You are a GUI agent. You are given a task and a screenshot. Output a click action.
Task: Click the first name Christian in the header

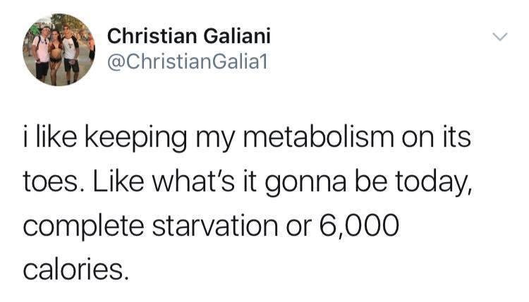[x=152, y=36]
